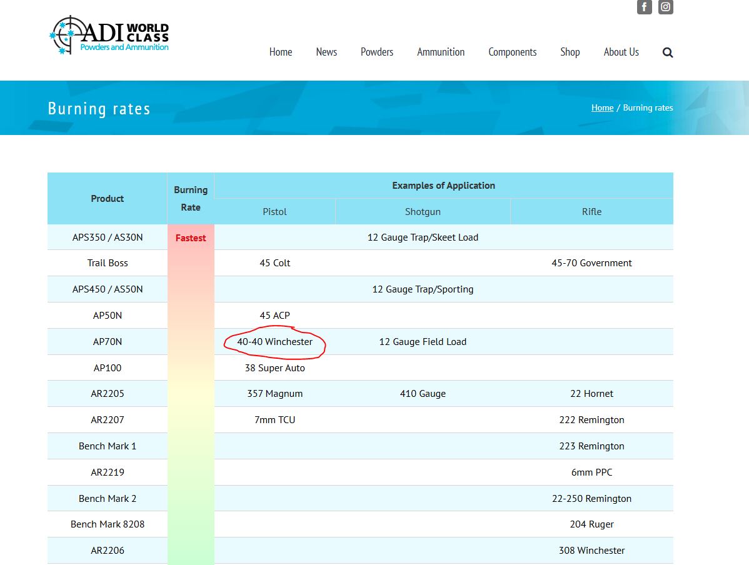This screenshot has height=565, width=749.
Task: Select the AR2219 product cell
Action: tap(108, 472)
